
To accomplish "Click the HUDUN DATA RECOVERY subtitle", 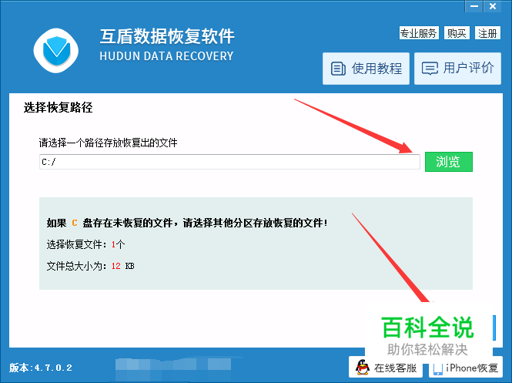I will tap(166, 56).
